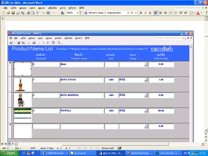This screenshot has height=156, width=208.
Task: Expand the Angsana New font dropdown
Action: tap(128, 13)
